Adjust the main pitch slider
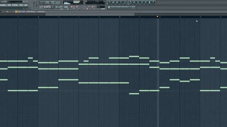 pyautogui.click(x=36, y=5)
